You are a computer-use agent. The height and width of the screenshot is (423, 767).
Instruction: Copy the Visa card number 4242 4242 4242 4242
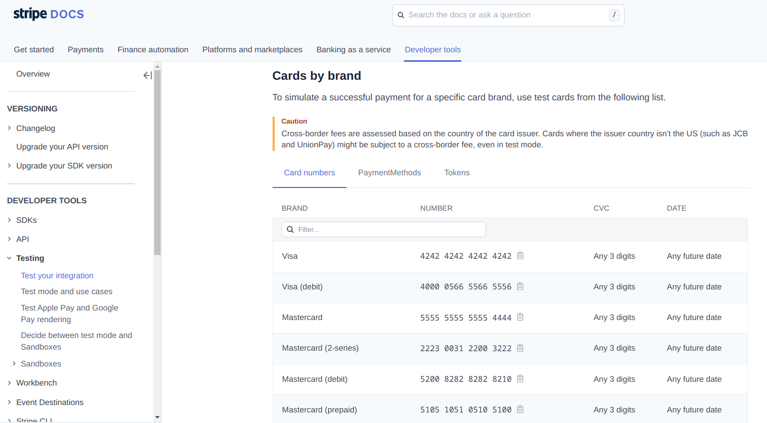[520, 256]
